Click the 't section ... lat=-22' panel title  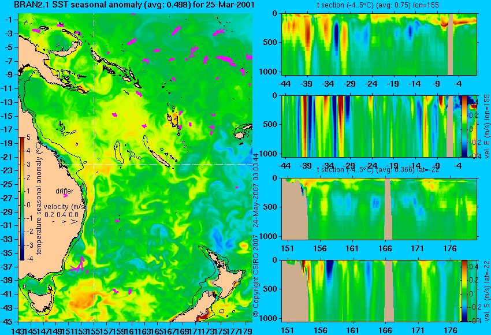click(378, 170)
